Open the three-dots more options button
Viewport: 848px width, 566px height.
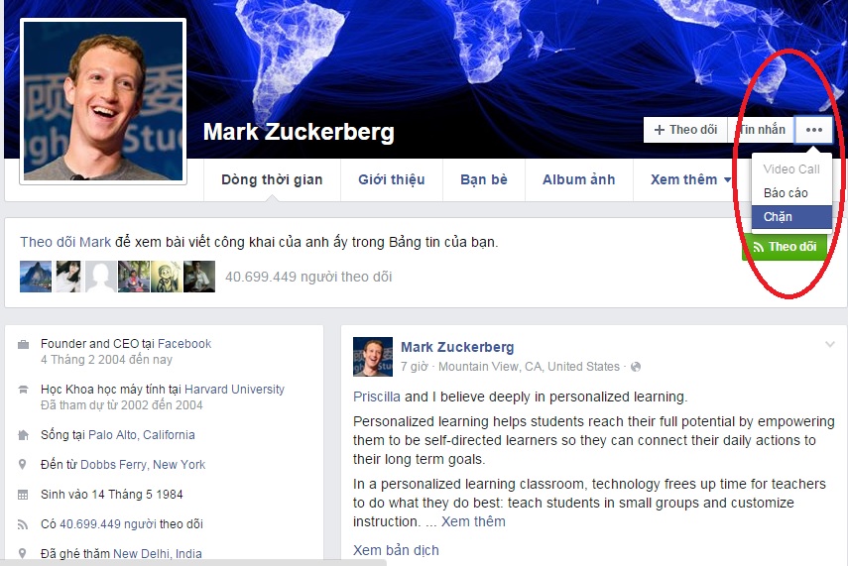click(x=813, y=130)
